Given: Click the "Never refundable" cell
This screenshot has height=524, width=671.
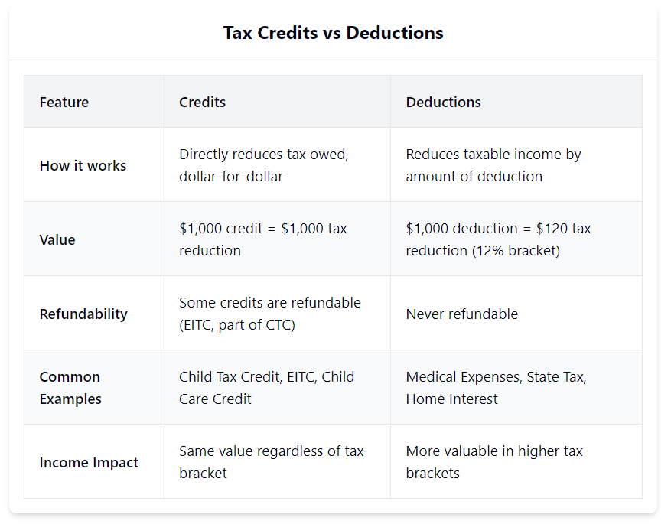Looking at the screenshot, I should point(461,314).
